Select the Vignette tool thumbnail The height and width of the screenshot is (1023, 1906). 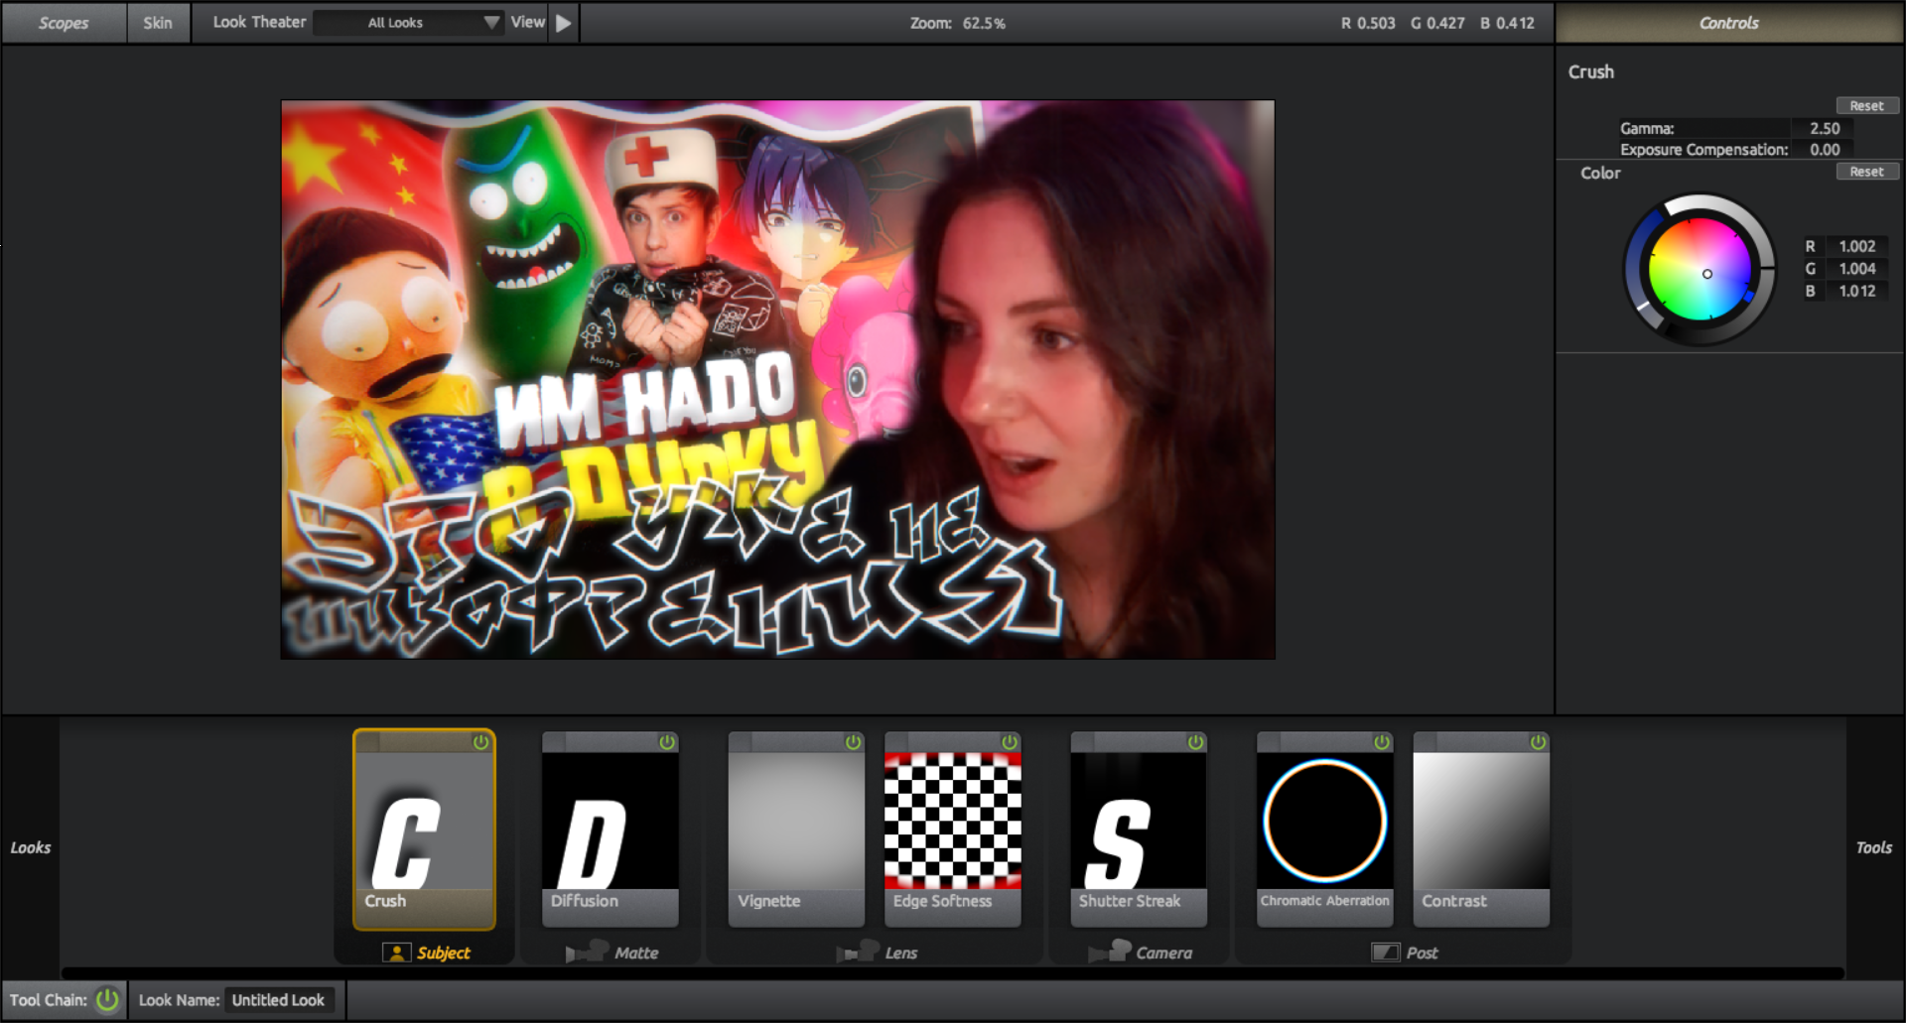tap(796, 821)
